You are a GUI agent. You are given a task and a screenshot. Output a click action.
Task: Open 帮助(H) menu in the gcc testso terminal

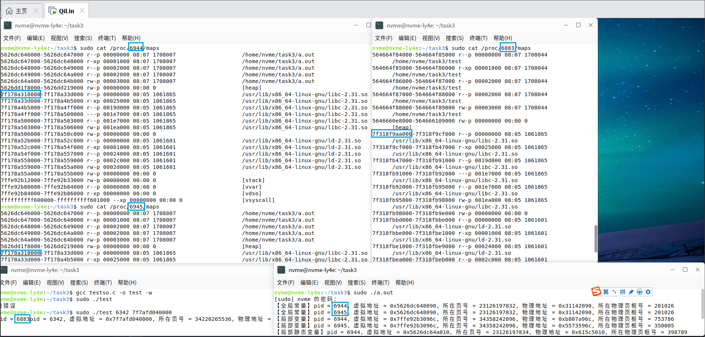click(127, 283)
